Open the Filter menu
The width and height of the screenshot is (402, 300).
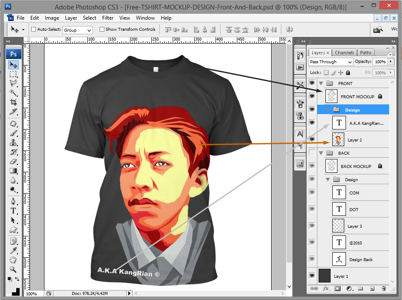(108, 18)
